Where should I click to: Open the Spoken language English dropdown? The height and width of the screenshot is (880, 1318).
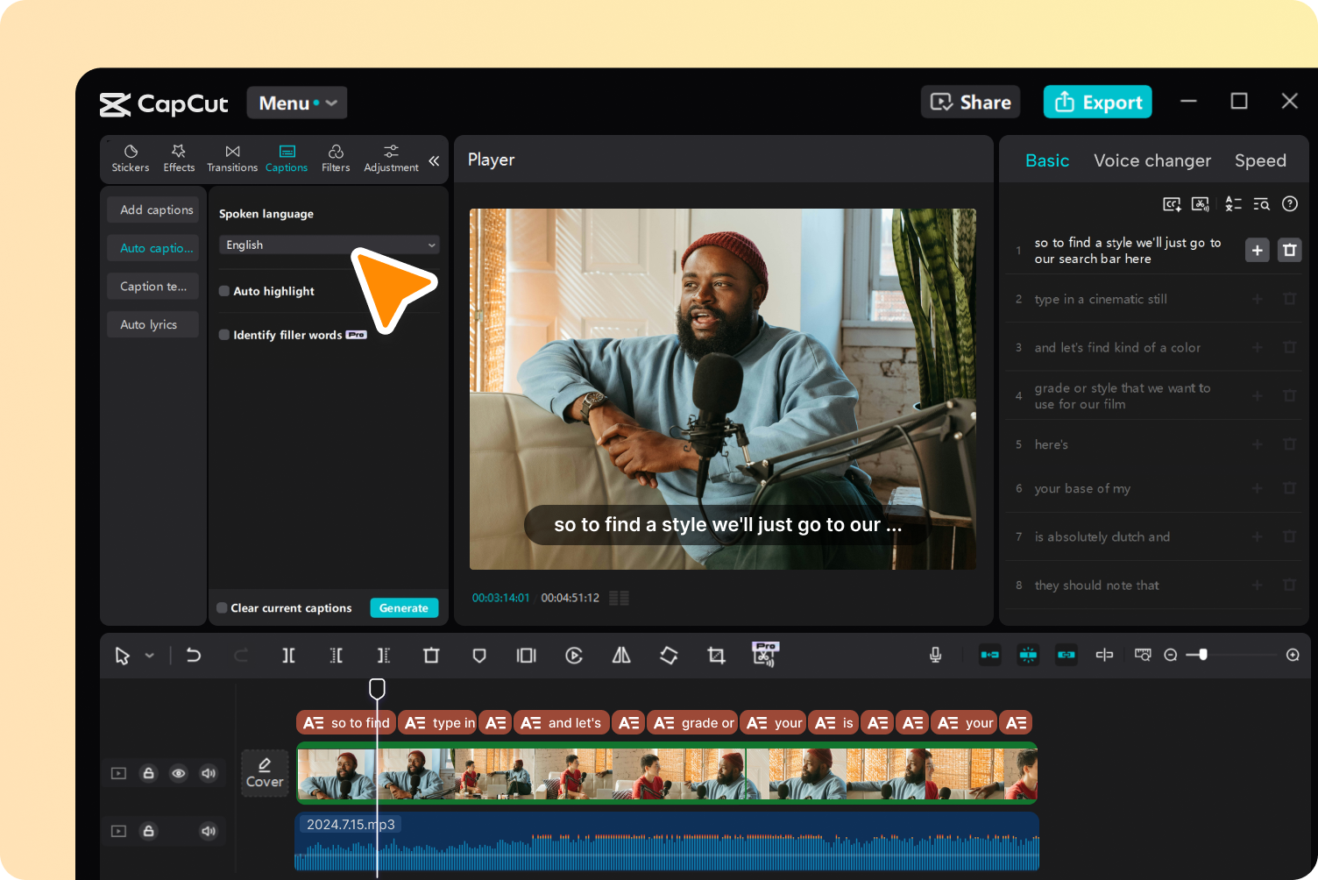tap(329, 245)
